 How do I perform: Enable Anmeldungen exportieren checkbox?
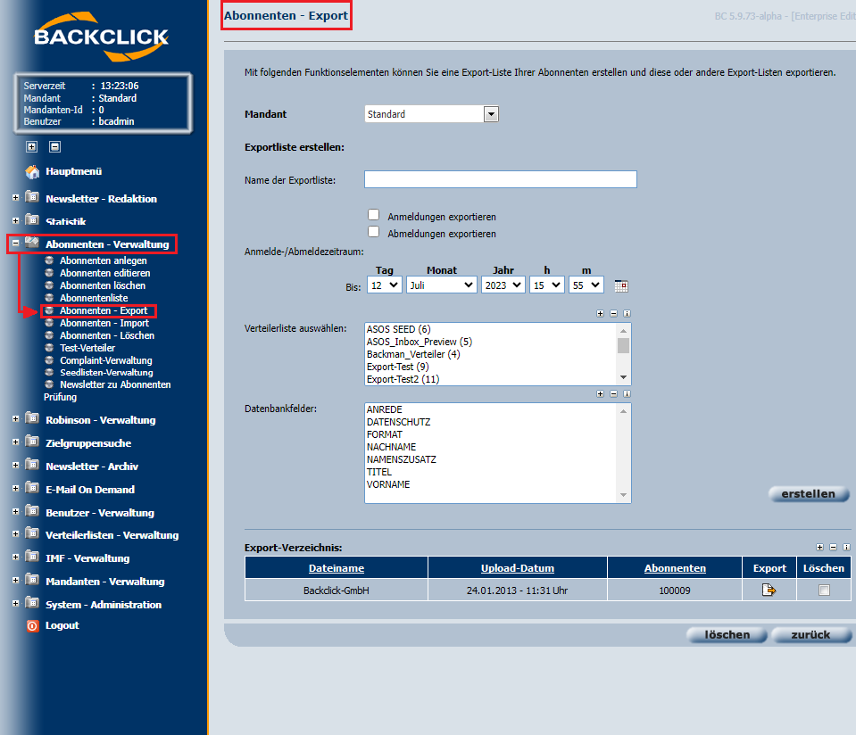[x=373, y=215]
